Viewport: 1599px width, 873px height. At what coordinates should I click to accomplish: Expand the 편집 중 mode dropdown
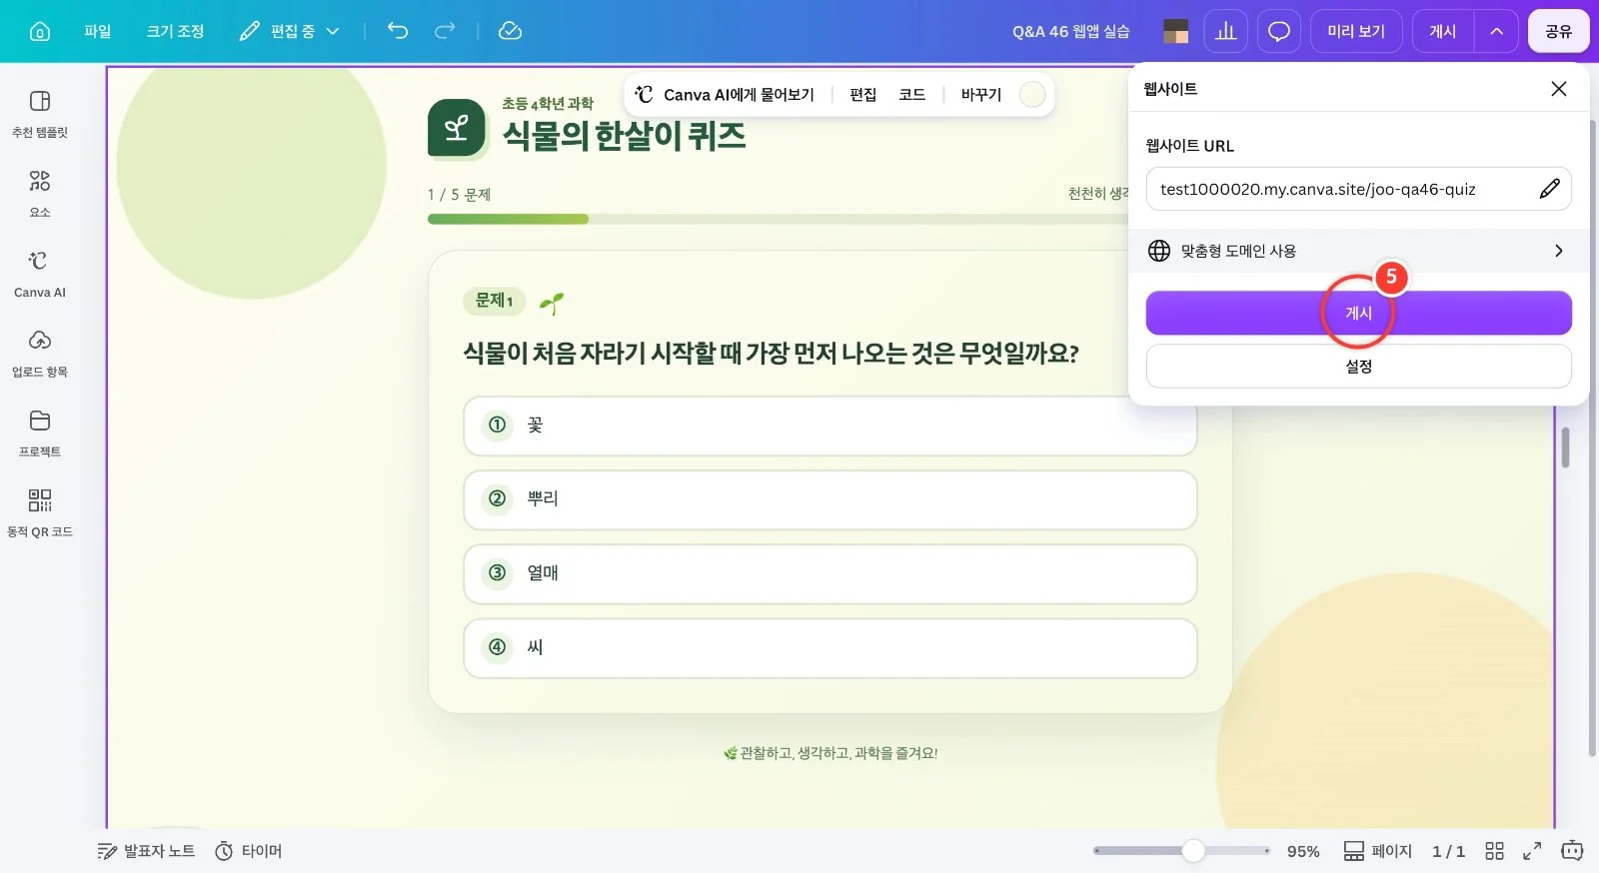point(290,31)
